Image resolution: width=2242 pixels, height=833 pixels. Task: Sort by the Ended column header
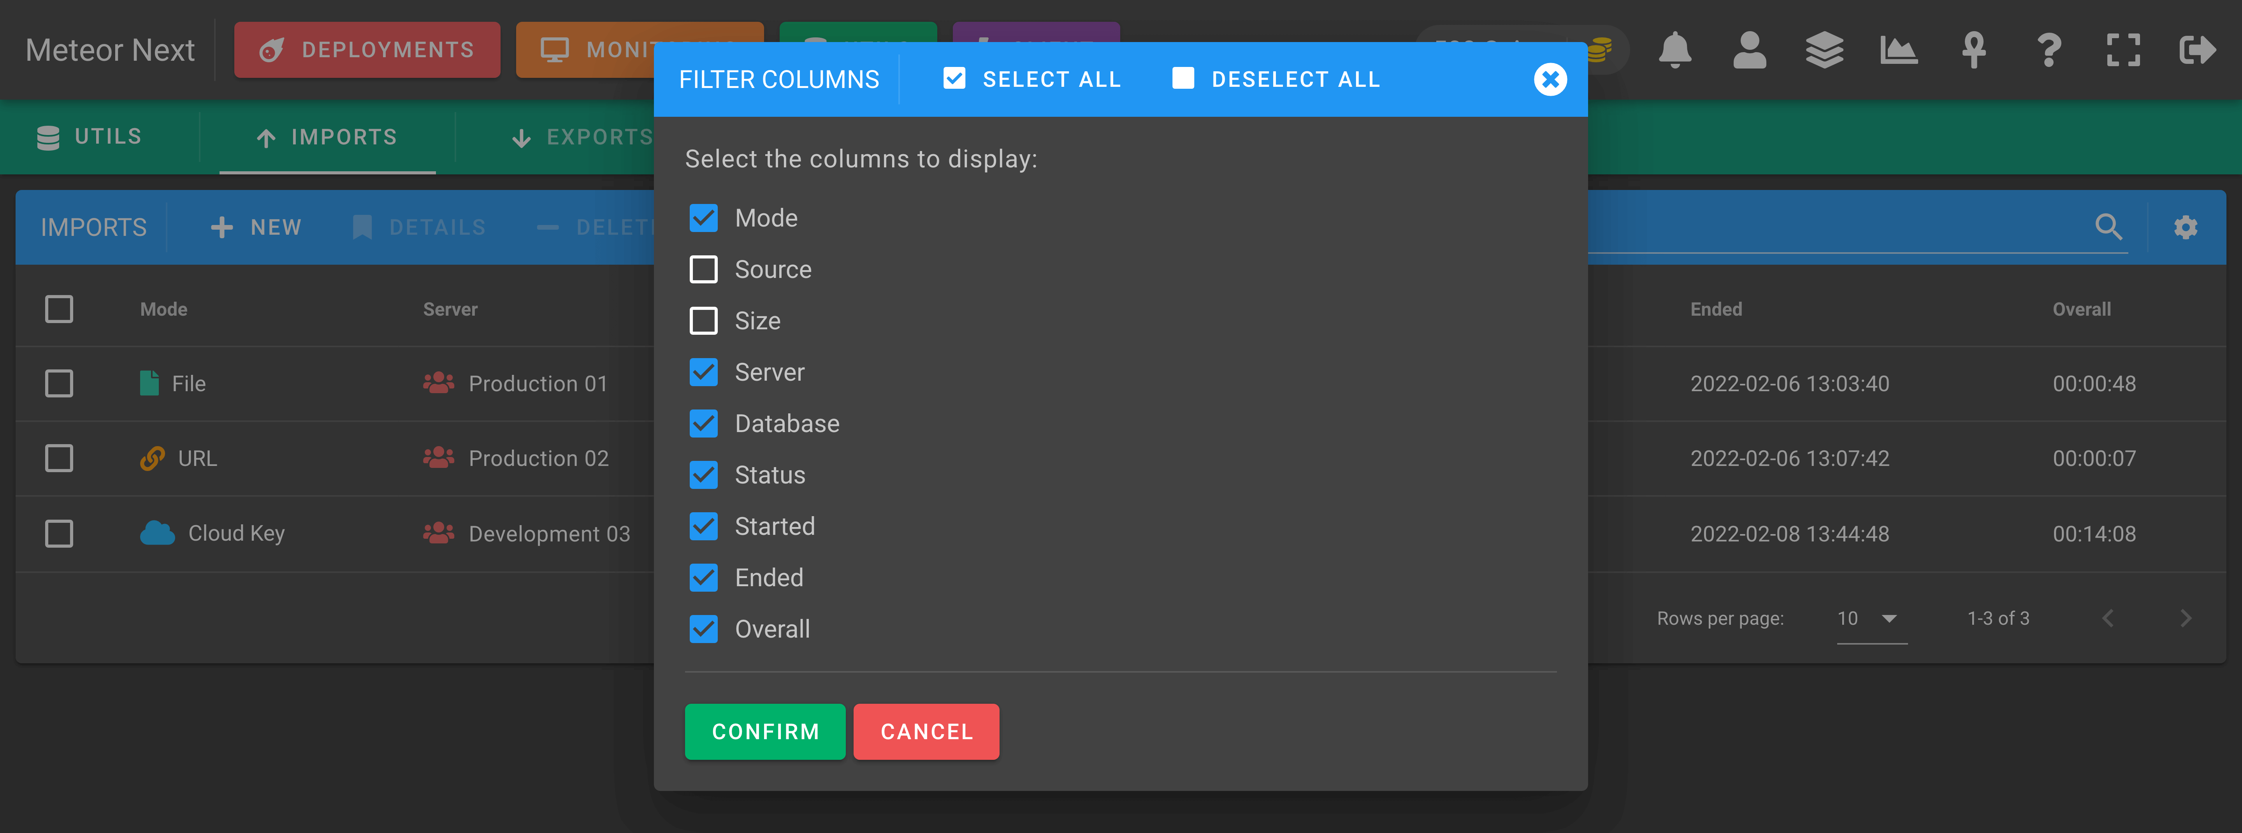(1715, 309)
